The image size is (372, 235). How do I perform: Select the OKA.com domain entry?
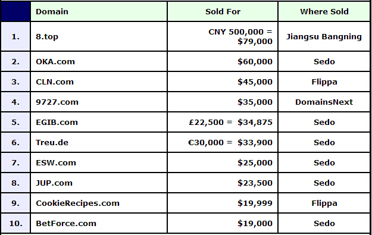coord(99,62)
